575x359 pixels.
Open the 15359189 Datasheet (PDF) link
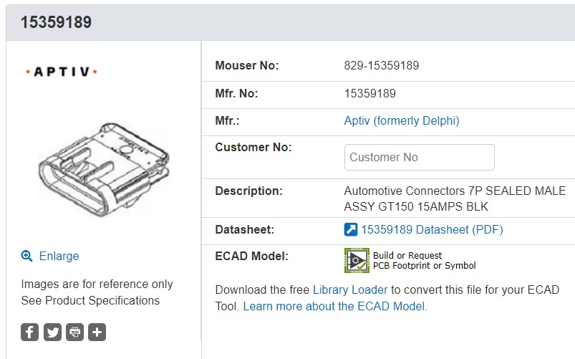point(432,230)
